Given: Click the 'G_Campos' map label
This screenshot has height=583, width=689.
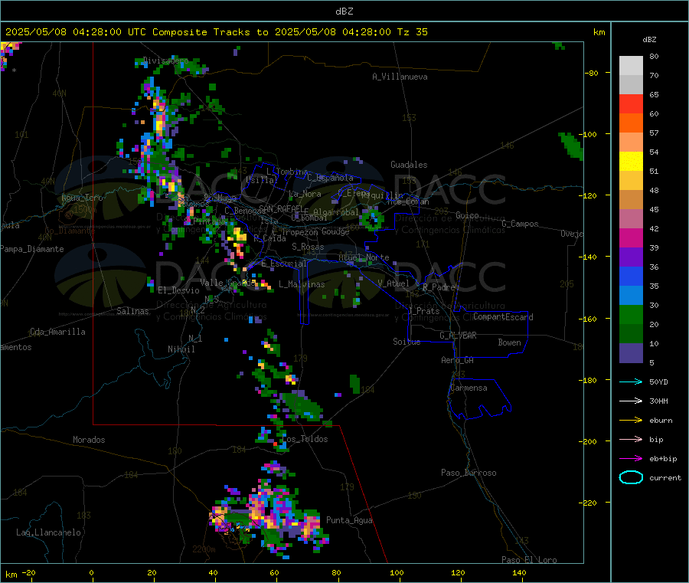Looking at the screenshot, I should pos(520,224).
